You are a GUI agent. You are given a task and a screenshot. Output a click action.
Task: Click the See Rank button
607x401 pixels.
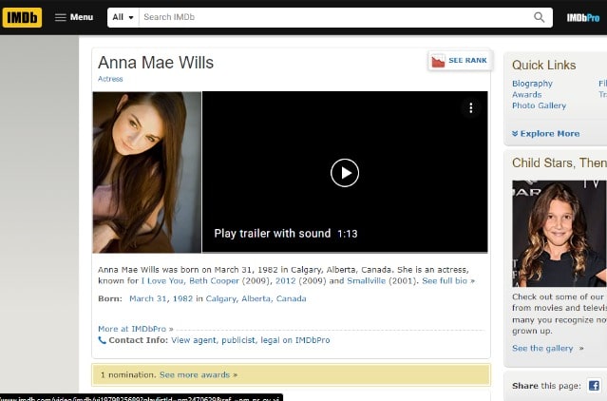(x=460, y=61)
